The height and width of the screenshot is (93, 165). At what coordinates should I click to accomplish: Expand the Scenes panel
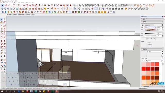click(152, 48)
